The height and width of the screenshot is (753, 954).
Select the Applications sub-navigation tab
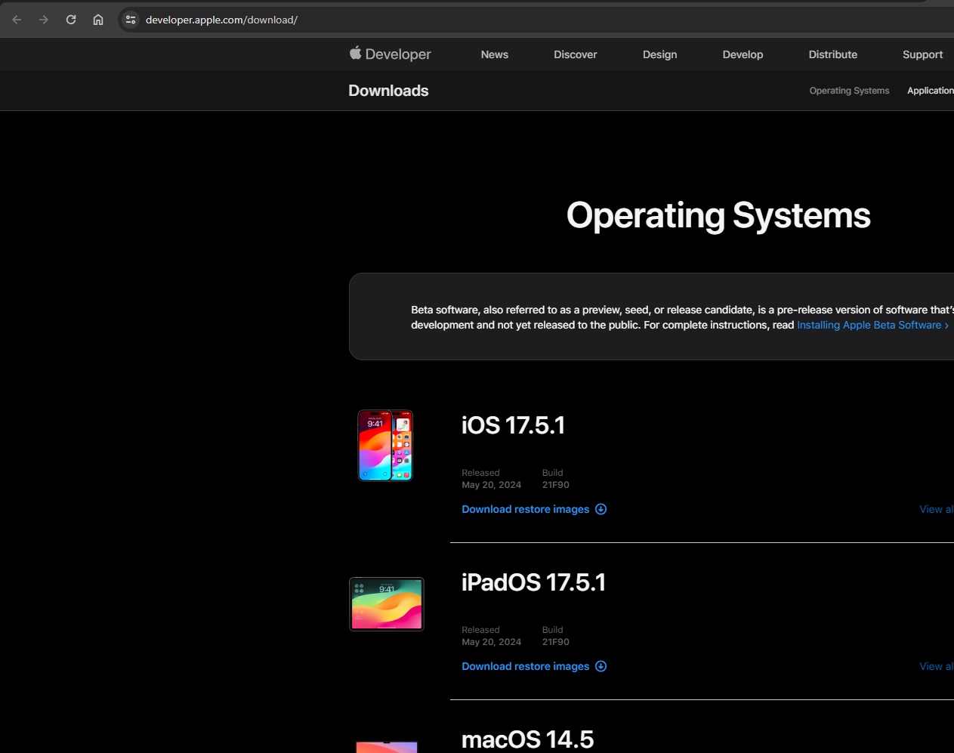[931, 91]
